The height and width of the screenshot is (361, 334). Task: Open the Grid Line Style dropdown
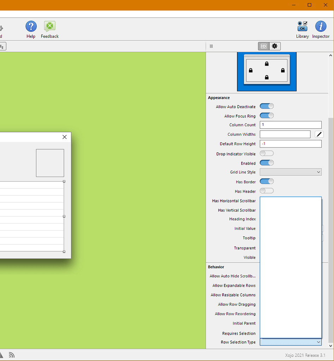click(290, 172)
